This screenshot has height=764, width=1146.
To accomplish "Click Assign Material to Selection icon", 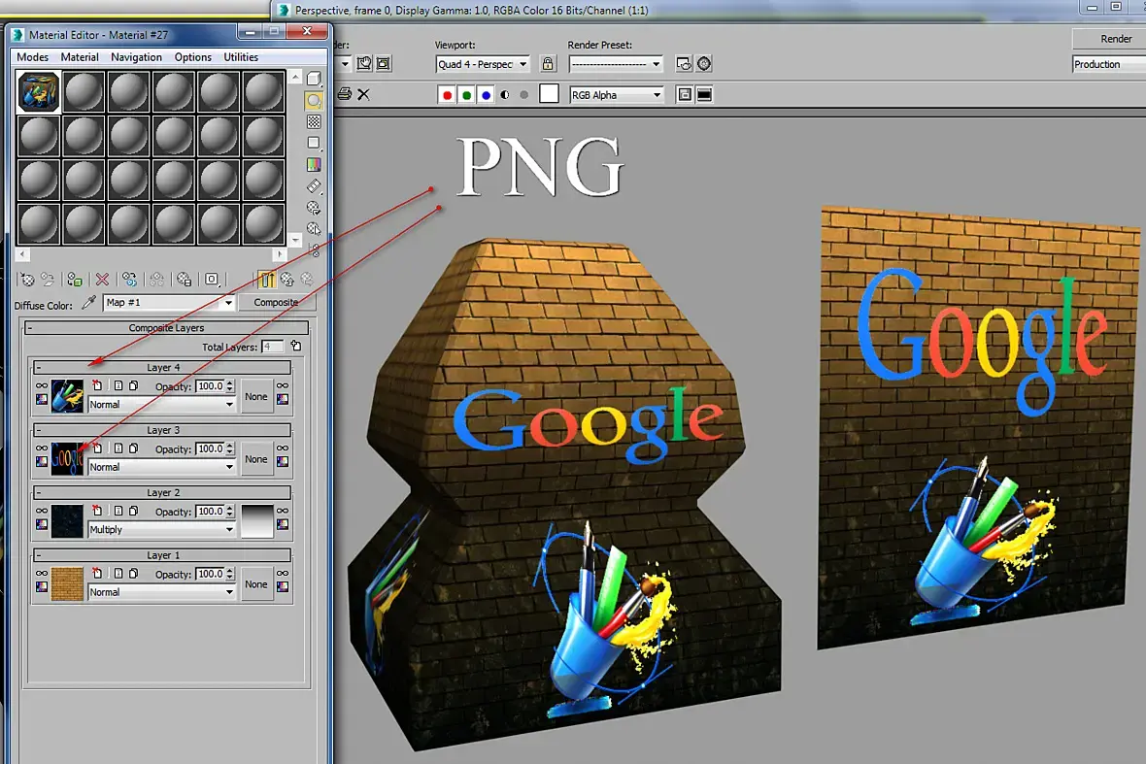I will pyautogui.click(x=75, y=279).
